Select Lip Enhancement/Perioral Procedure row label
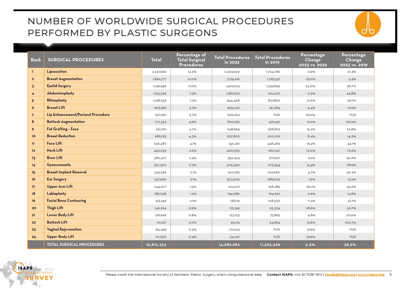 [78, 115]
